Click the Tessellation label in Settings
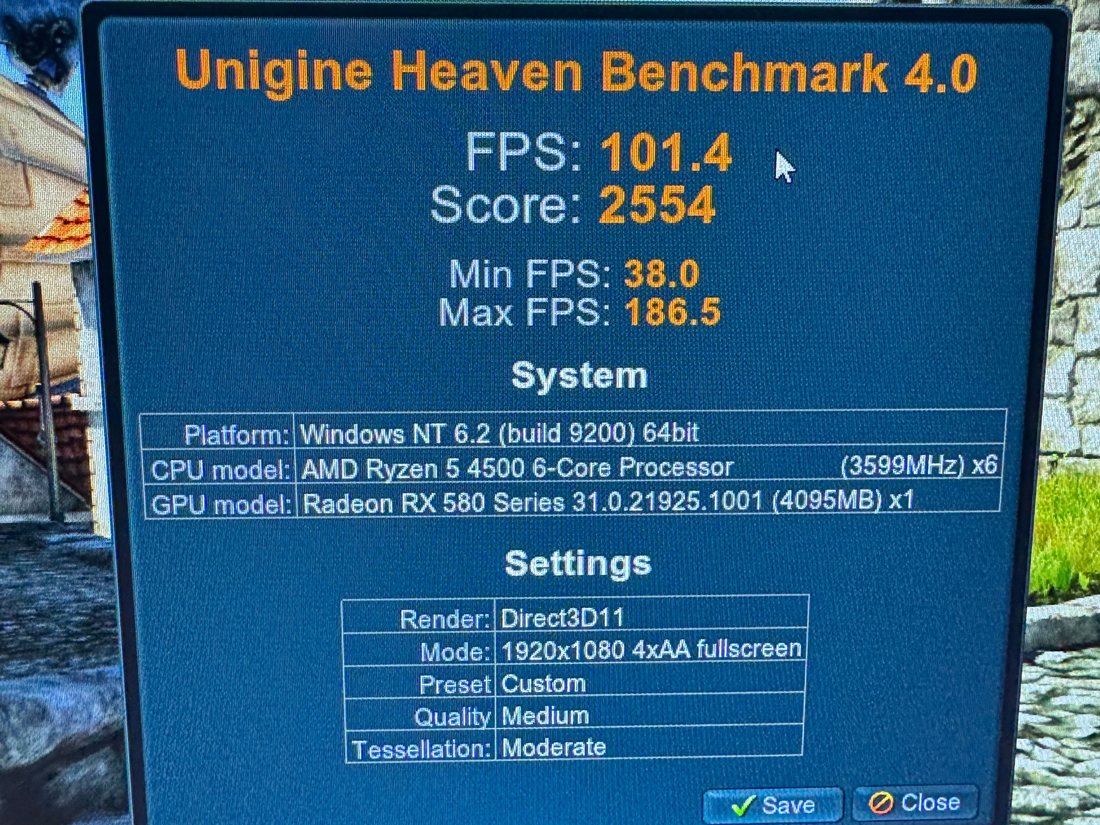The height and width of the screenshot is (825, 1100). [x=422, y=749]
